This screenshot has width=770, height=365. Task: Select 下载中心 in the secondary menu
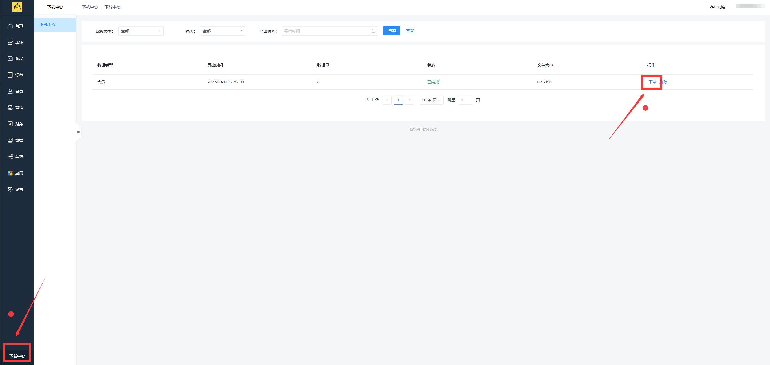pyautogui.click(x=48, y=25)
